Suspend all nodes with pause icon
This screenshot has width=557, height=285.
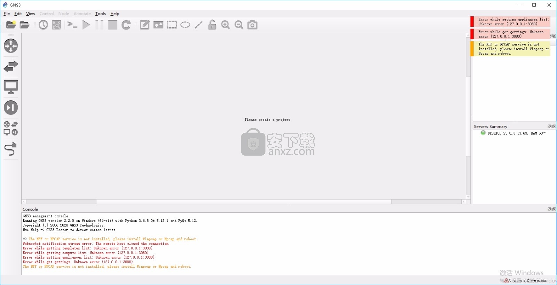tap(99, 25)
